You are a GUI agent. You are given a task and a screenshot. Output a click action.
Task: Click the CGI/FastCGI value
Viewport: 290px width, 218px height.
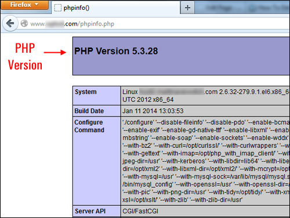click(140, 211)
